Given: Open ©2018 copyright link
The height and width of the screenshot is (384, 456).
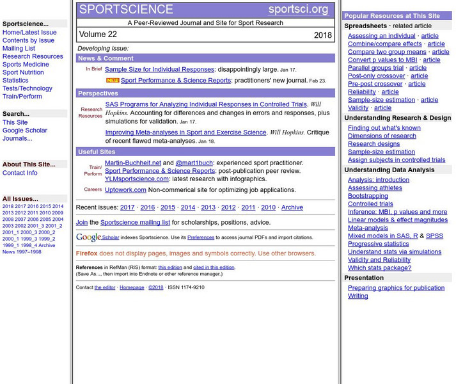Looking at the screenshot, I should 156,287.
